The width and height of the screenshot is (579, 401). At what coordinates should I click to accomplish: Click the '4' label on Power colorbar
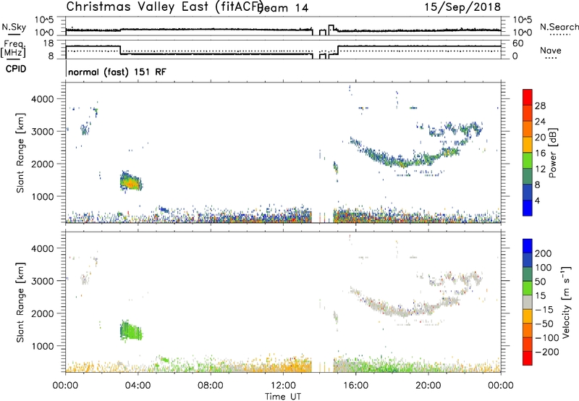(537, 200)
